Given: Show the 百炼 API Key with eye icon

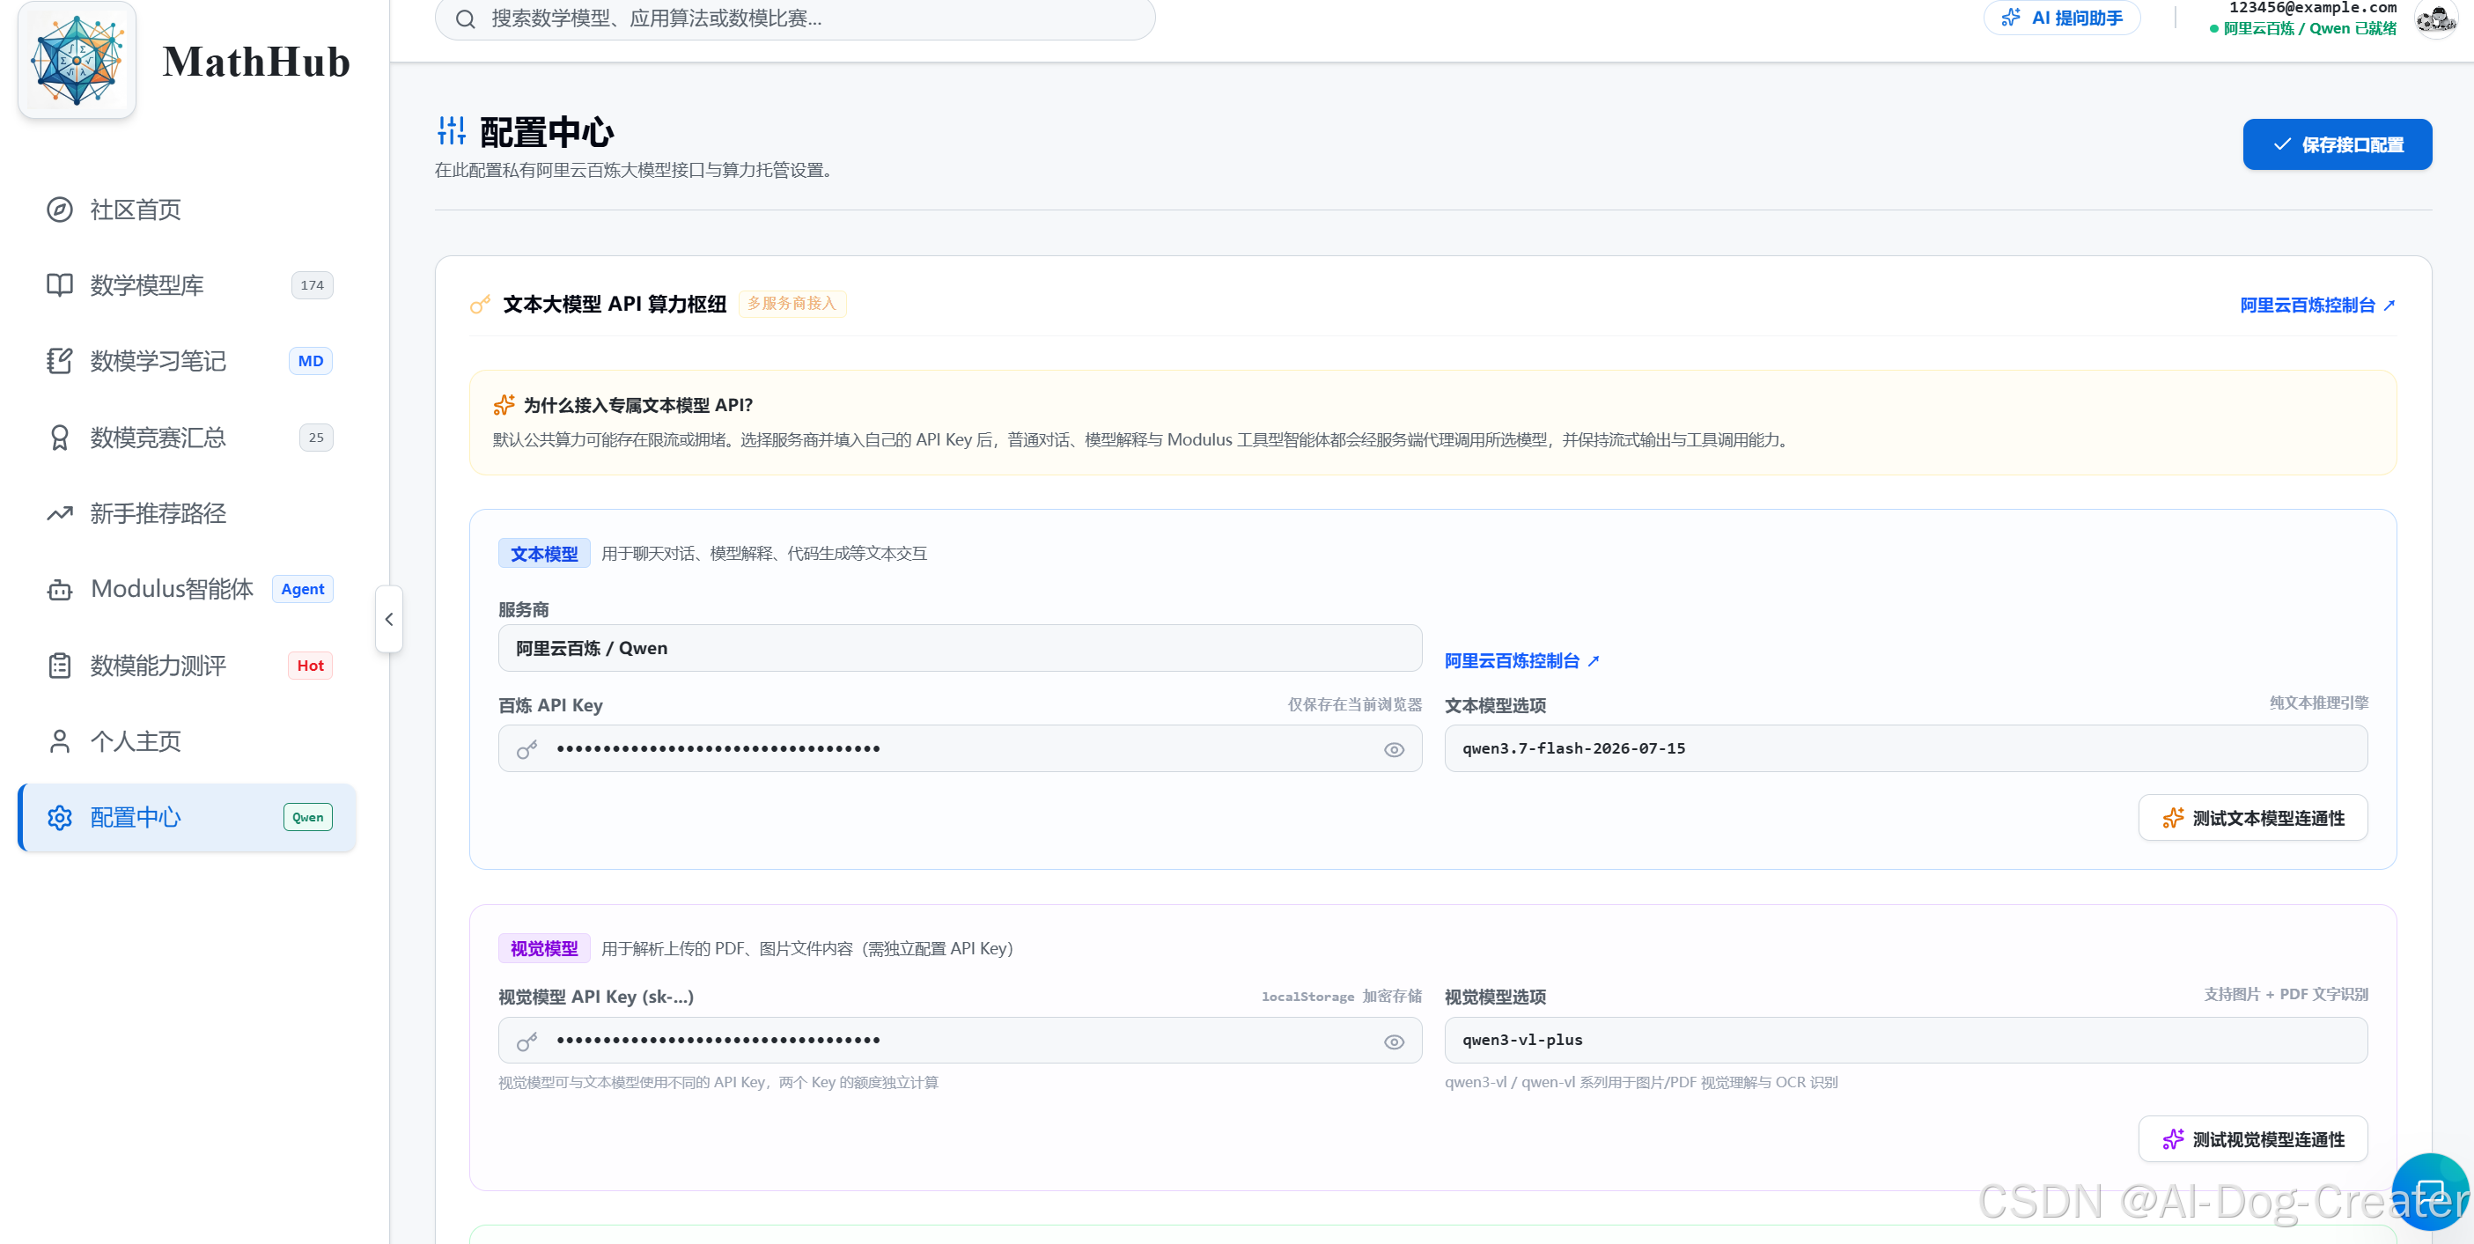Looking at the screenshot, I should (x=1395, y=750).
